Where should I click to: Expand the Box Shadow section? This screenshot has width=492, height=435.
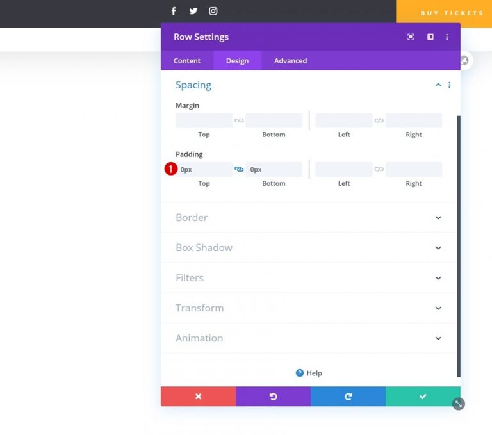tap(308, 248)
